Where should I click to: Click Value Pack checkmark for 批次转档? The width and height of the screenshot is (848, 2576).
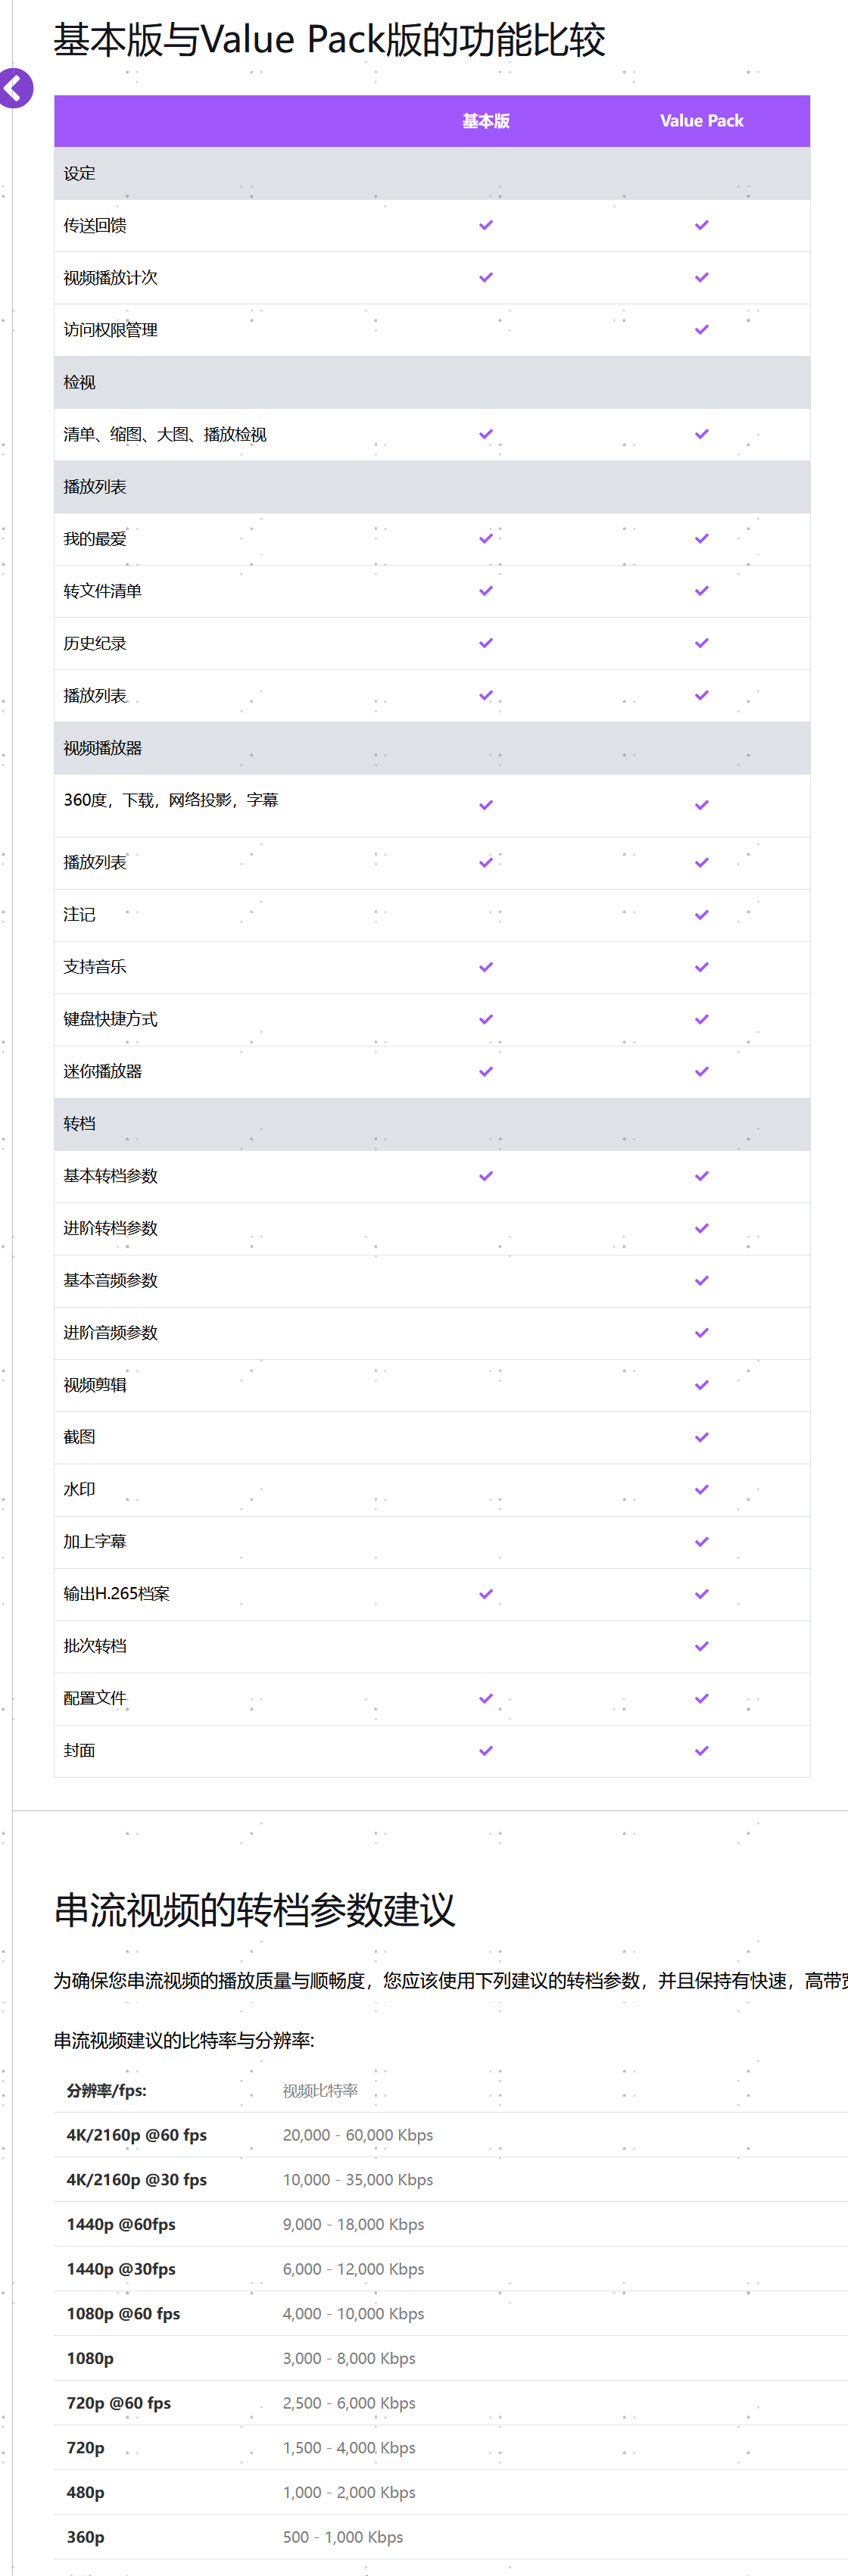click(x=702, y=1646)
